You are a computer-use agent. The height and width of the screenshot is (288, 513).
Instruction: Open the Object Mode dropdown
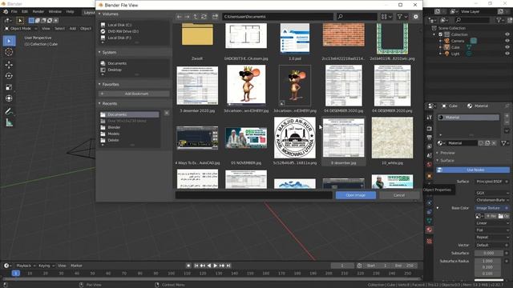pos(21,29)
